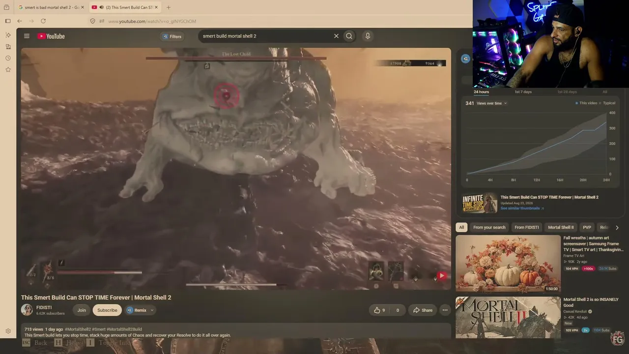629x354 pixels.
Task: Open the #MortalShell2 hashtag link
Action: [78, 329]
